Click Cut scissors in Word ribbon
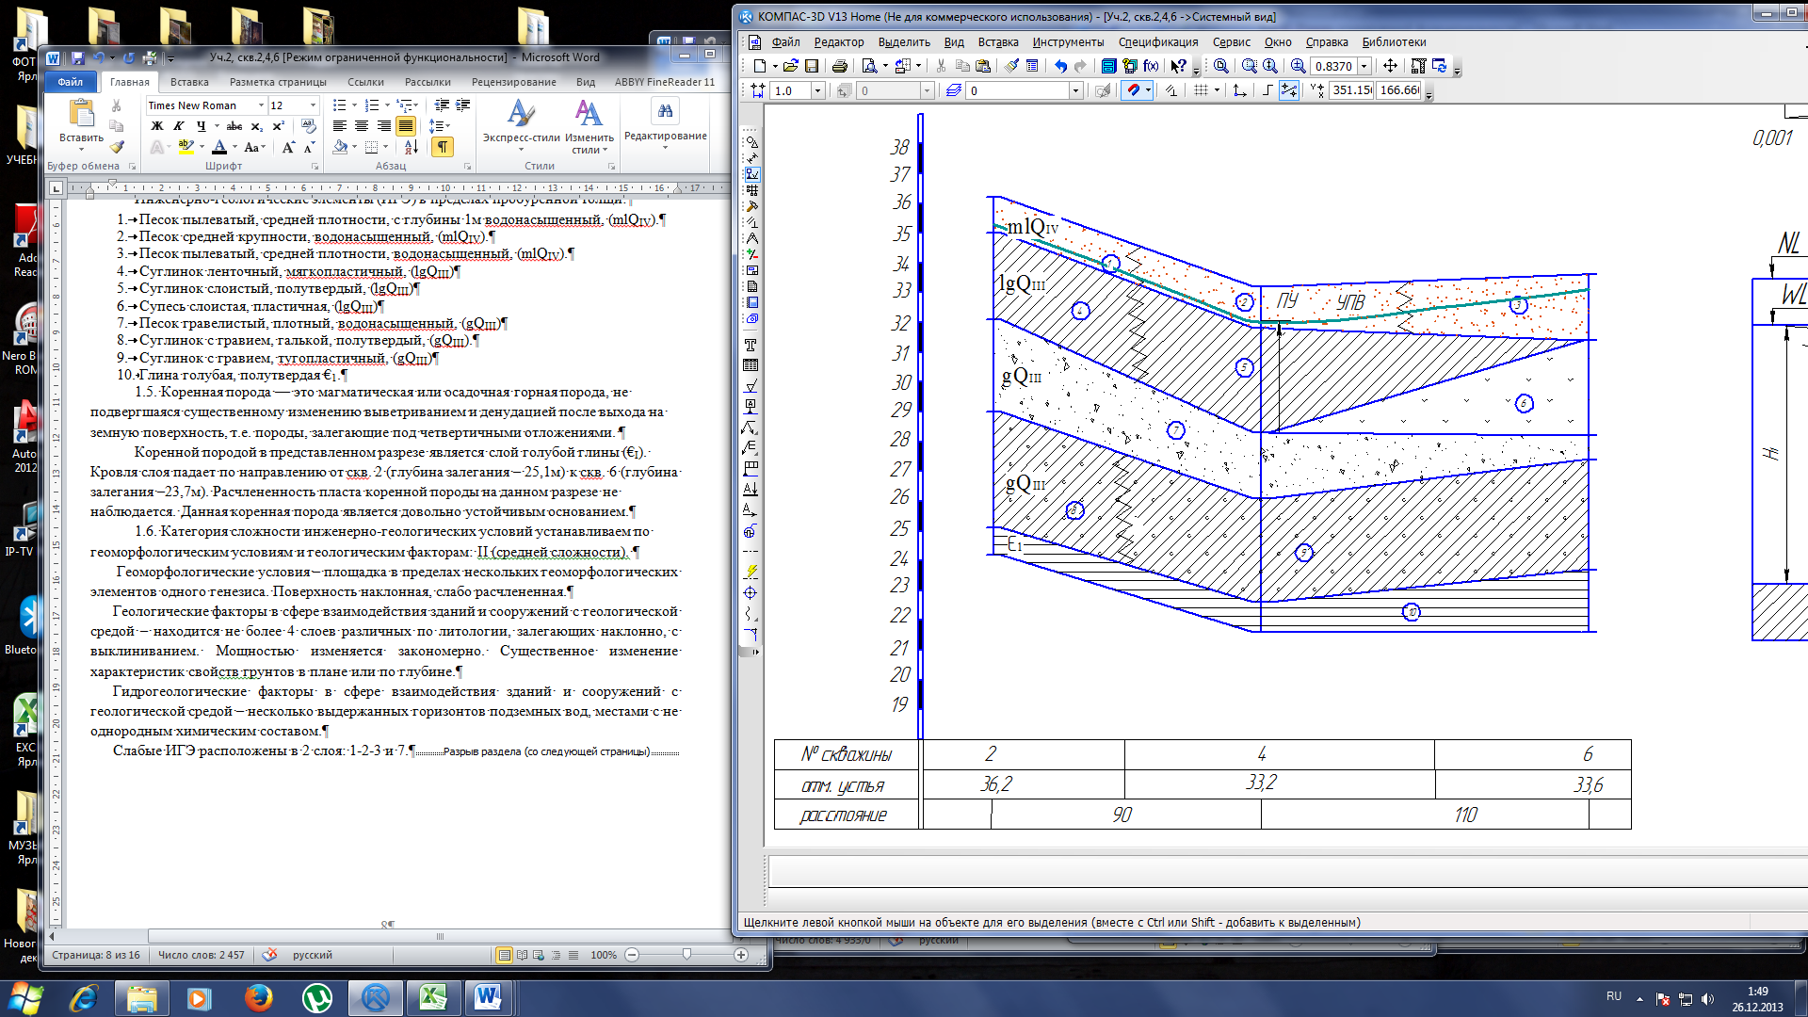This screenshot has height=1017, width=1808. [x=117, y=105]
